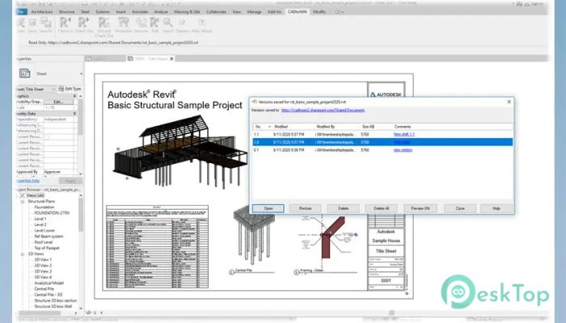Click the Autodesk logo on the sheet
The height and width of the screenshot is (323, 566).
click(x=386, y=94)
